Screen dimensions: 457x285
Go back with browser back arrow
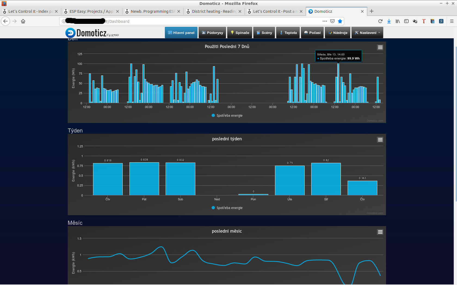(5, 21)
